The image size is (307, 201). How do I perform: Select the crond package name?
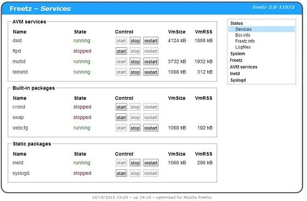click(19, 107)
